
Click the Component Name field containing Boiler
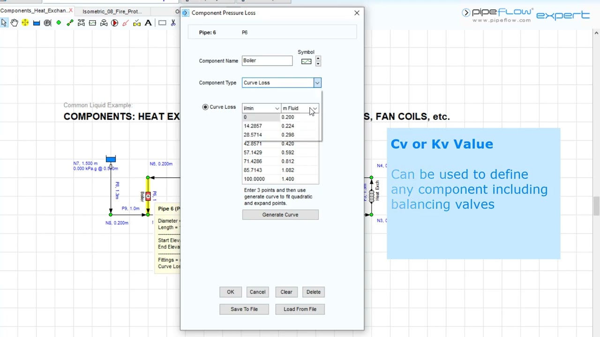click(x=267, y=61)
